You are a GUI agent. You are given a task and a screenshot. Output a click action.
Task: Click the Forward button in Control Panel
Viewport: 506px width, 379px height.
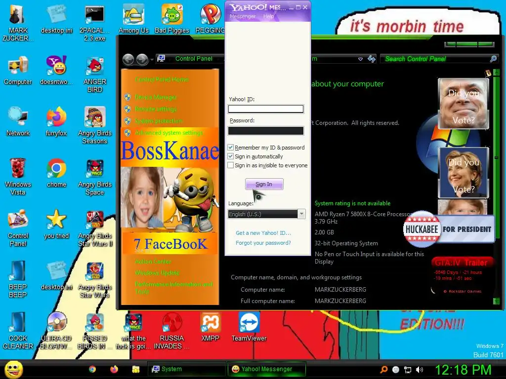(142, 59)
